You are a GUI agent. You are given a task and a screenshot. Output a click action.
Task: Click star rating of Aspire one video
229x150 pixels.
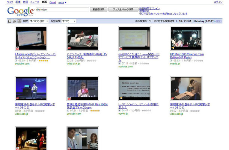[44, 61]
